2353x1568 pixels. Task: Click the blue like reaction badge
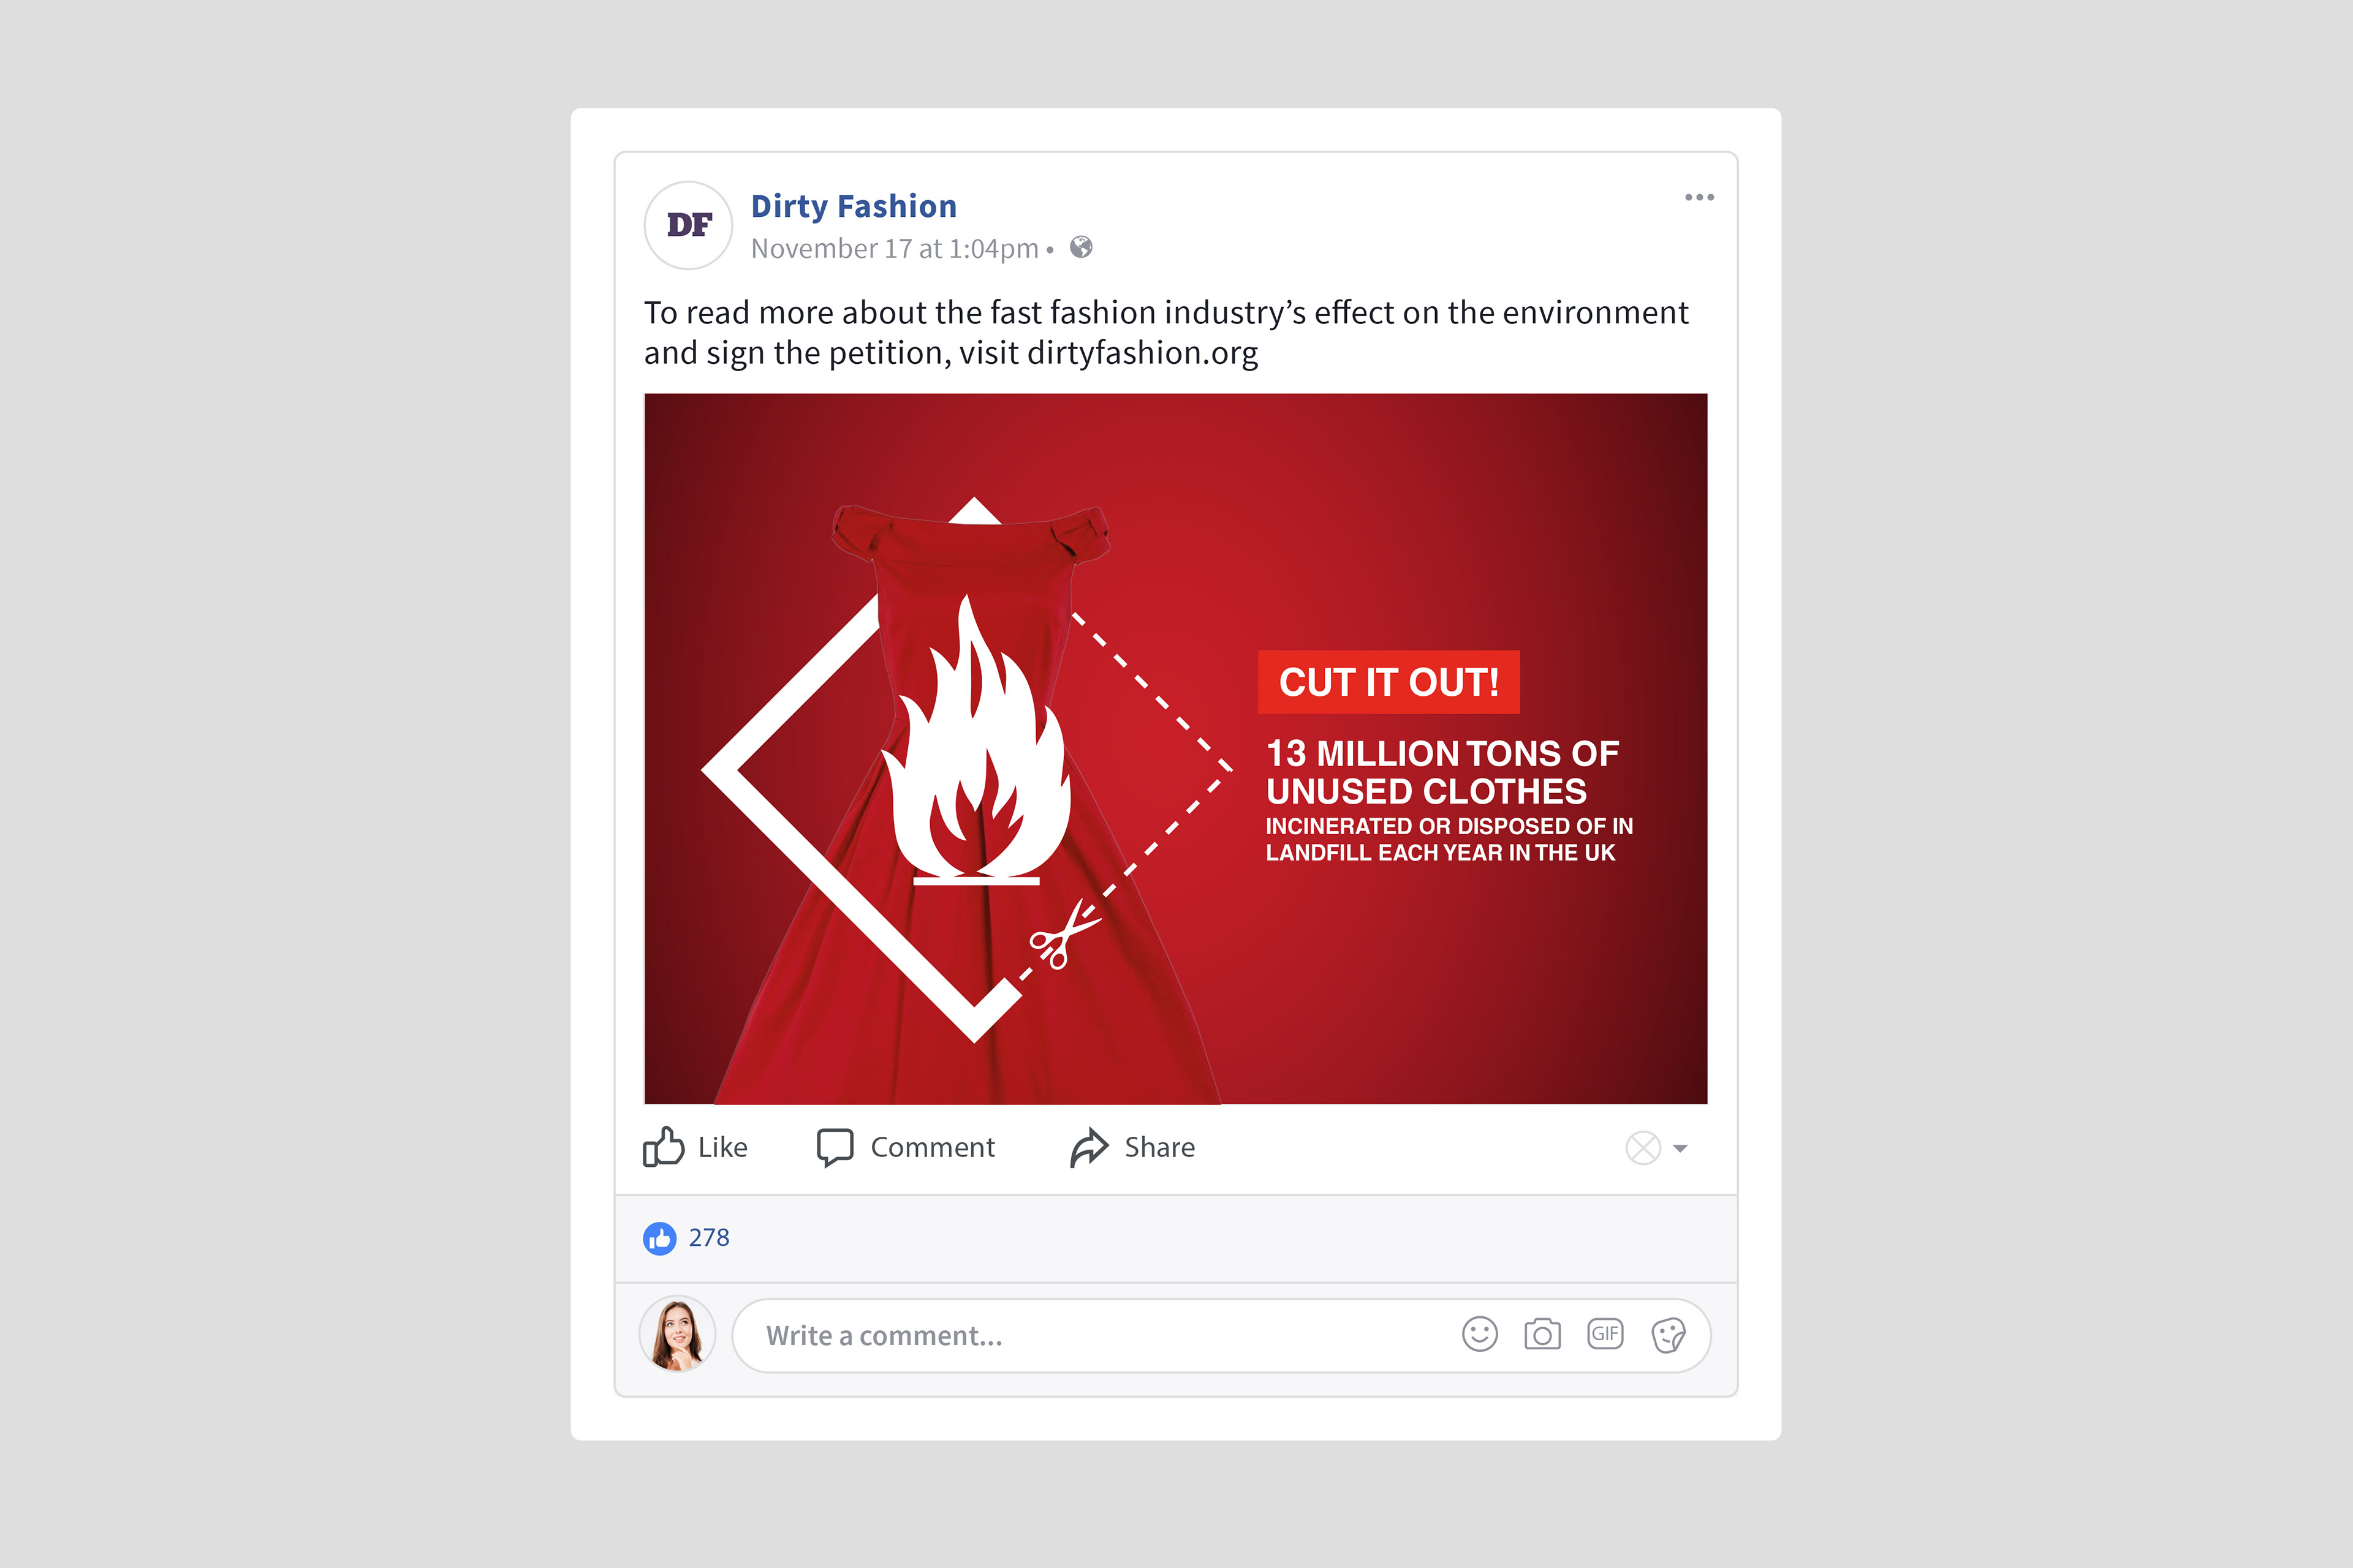659,1238
